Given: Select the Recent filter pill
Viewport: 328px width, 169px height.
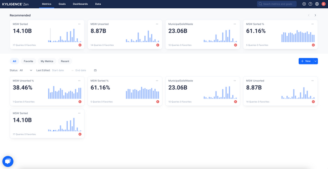Looking at the screenshot, I should coord(65,61).
